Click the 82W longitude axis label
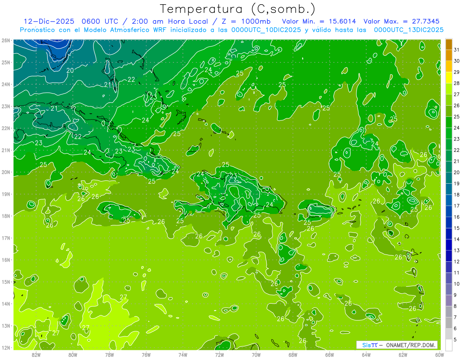This screenshot has height=360, width=467. tap(36, 355)
